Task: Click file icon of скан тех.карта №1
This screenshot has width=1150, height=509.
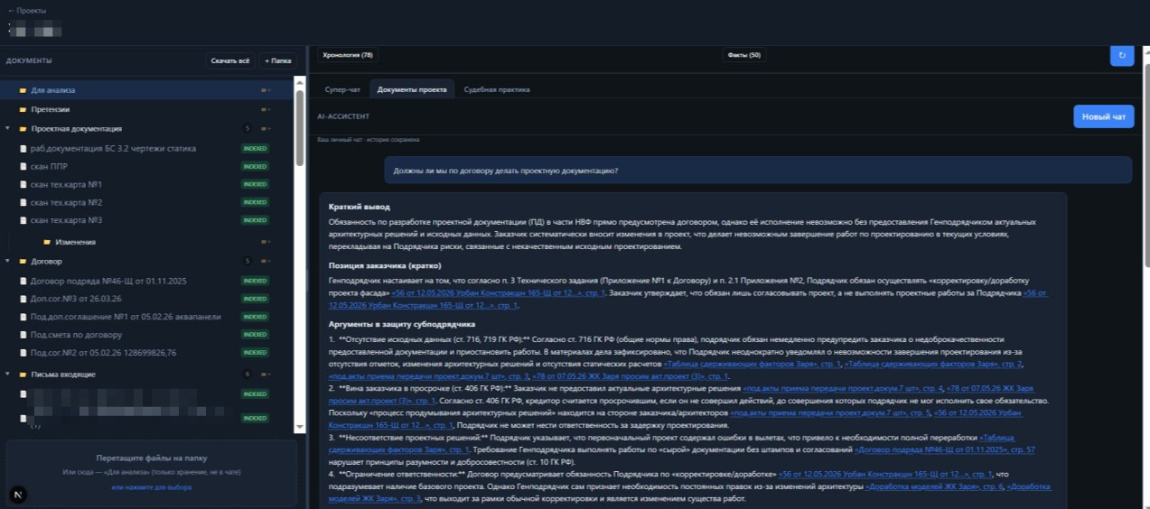Action: coord(23,184)
